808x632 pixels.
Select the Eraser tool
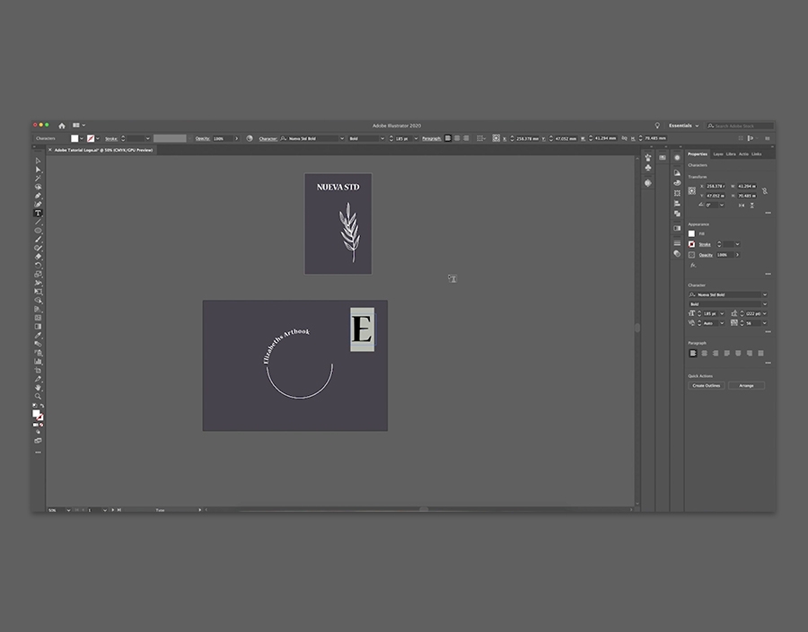click(38, 257)
